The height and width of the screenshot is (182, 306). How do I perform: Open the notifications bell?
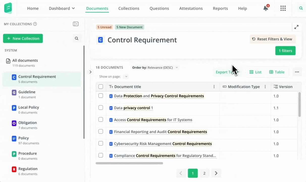(x=266, y=8)
